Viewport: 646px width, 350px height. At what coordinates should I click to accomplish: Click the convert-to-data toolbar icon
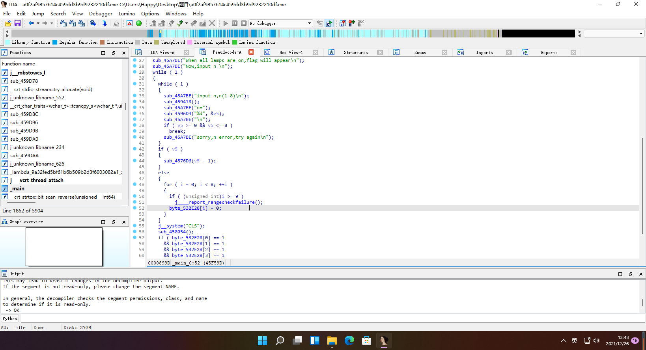click(x=162, y=23)
